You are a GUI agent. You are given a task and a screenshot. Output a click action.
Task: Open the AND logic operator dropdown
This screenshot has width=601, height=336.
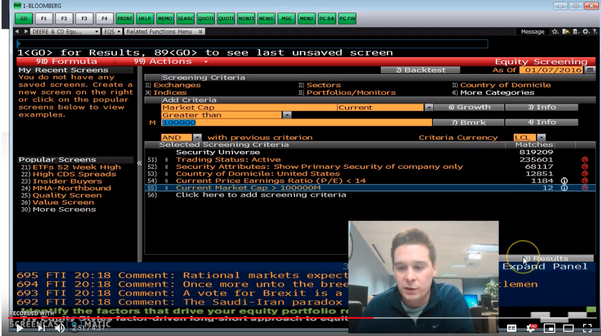click(197, 137)
